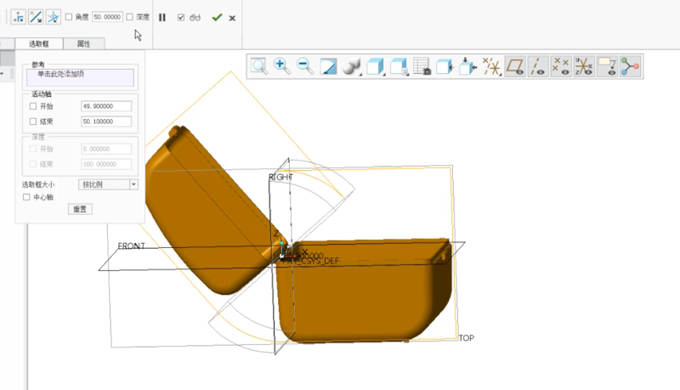Click the Zoom In magnifier icon
The height and width of the screenshot is (390, 680).
(282, 66)
